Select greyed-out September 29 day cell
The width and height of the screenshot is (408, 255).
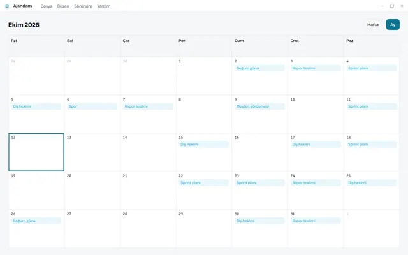tap(92, 76)
